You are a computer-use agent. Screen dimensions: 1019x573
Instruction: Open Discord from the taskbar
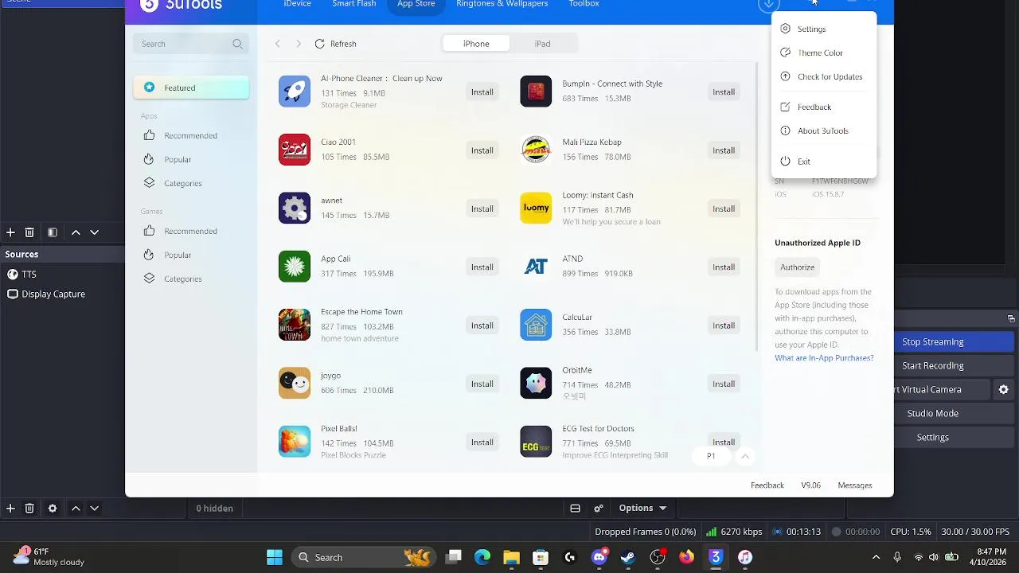click(599, 557)
